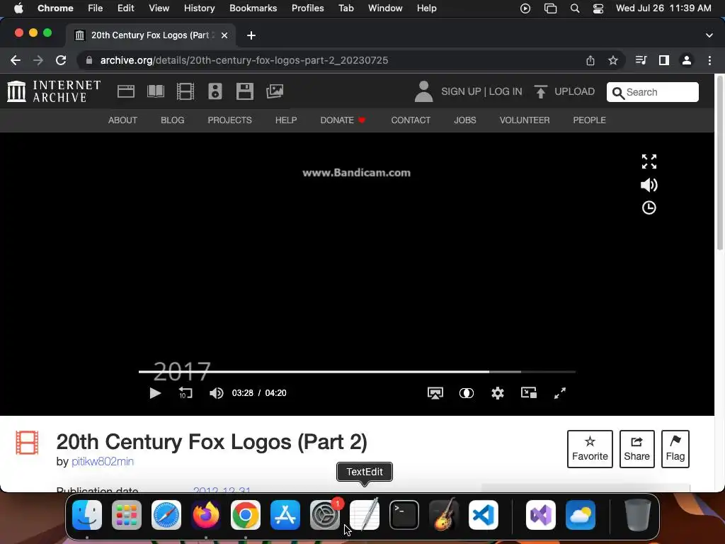Open the HELP nav item

(286, 120)
